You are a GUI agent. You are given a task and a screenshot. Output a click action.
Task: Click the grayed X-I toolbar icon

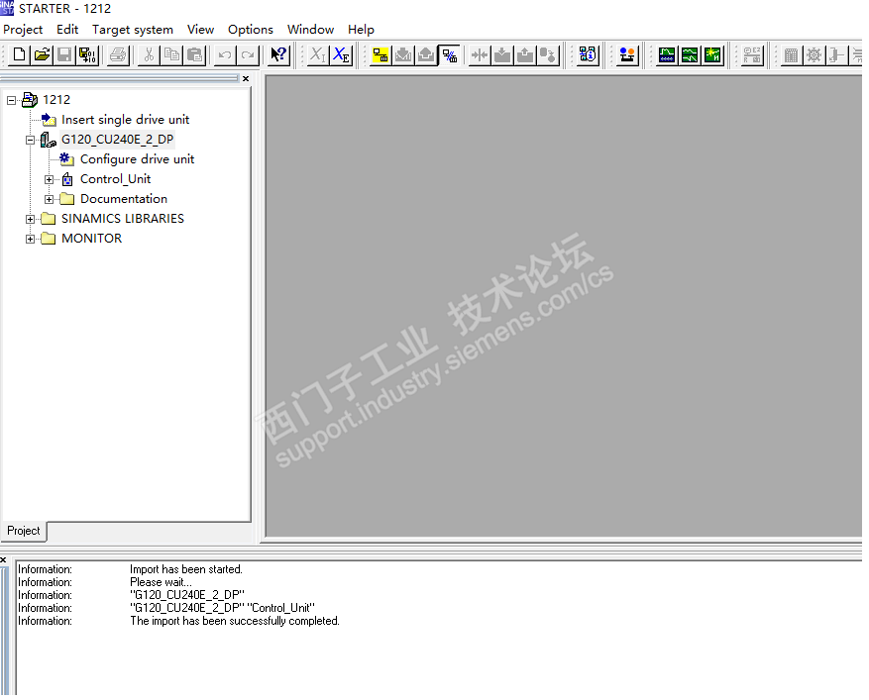[x=318, y=54]
